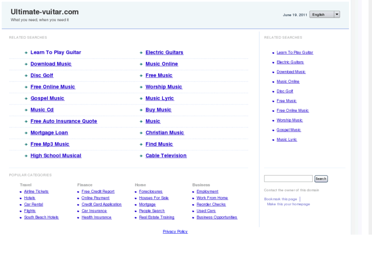Open 'Reorder Checks' link

pos(211,205)
